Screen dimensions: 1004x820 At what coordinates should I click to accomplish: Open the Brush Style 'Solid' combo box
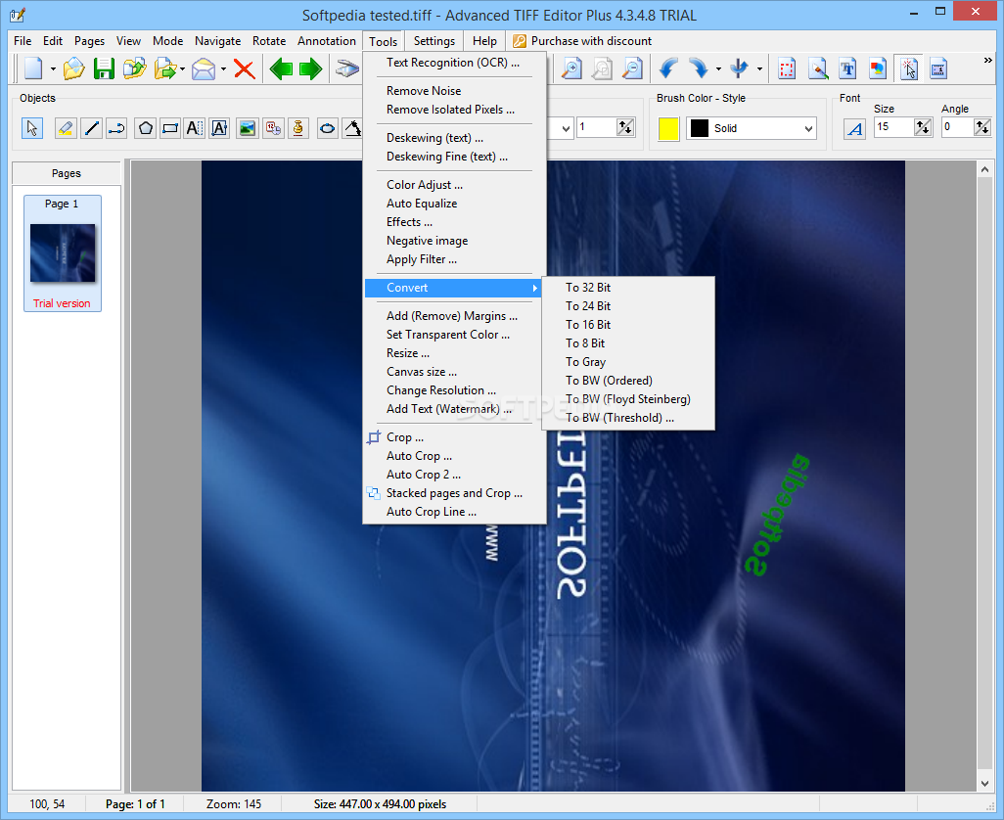(x=752, y=128)
